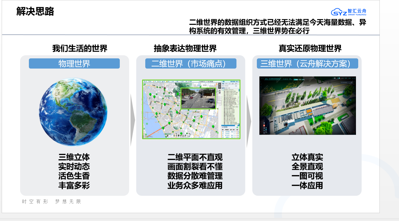399x221 pixels.
Task: Click the blue 二维世界（市场痛点） label
Action: point(191,63)
